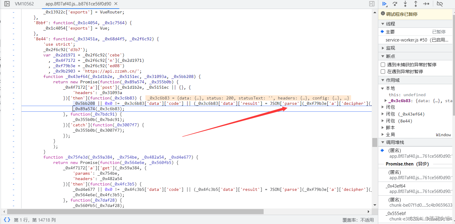The image size is (455, 224).
Task: Expand the 闭包 (8e44) scope
Action: click(383, 121)
